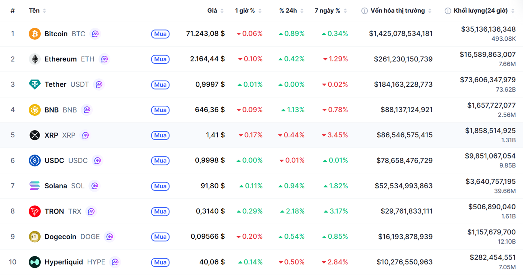Viewport: 523px width, 275px height.
Task: Click the XRP coin logo
Action: pos(34,135)
